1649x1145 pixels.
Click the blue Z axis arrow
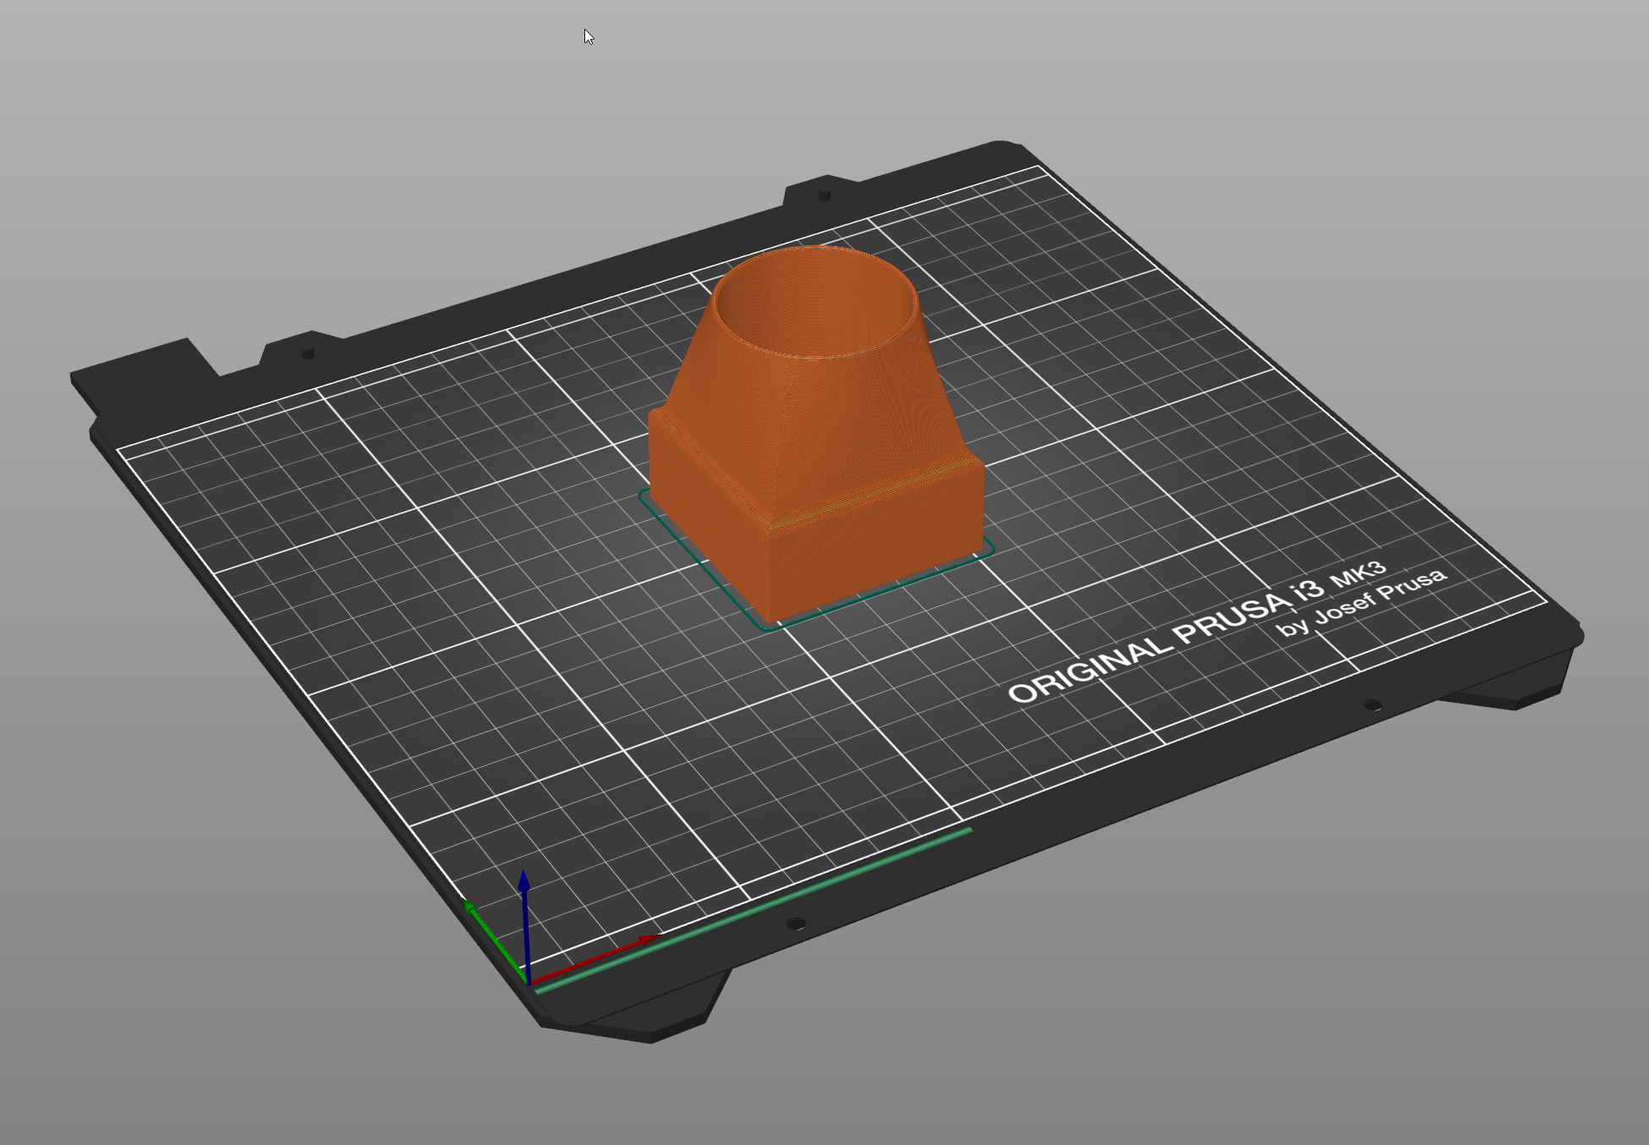pyautogui.click(x=525, y=926)
